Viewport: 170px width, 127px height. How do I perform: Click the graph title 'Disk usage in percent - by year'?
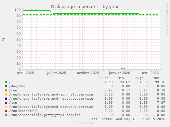(85, 7)
